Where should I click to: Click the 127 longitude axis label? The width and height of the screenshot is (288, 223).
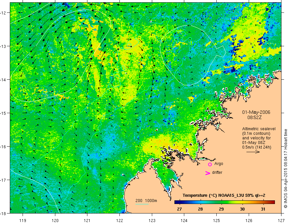[x=281, y=220]
